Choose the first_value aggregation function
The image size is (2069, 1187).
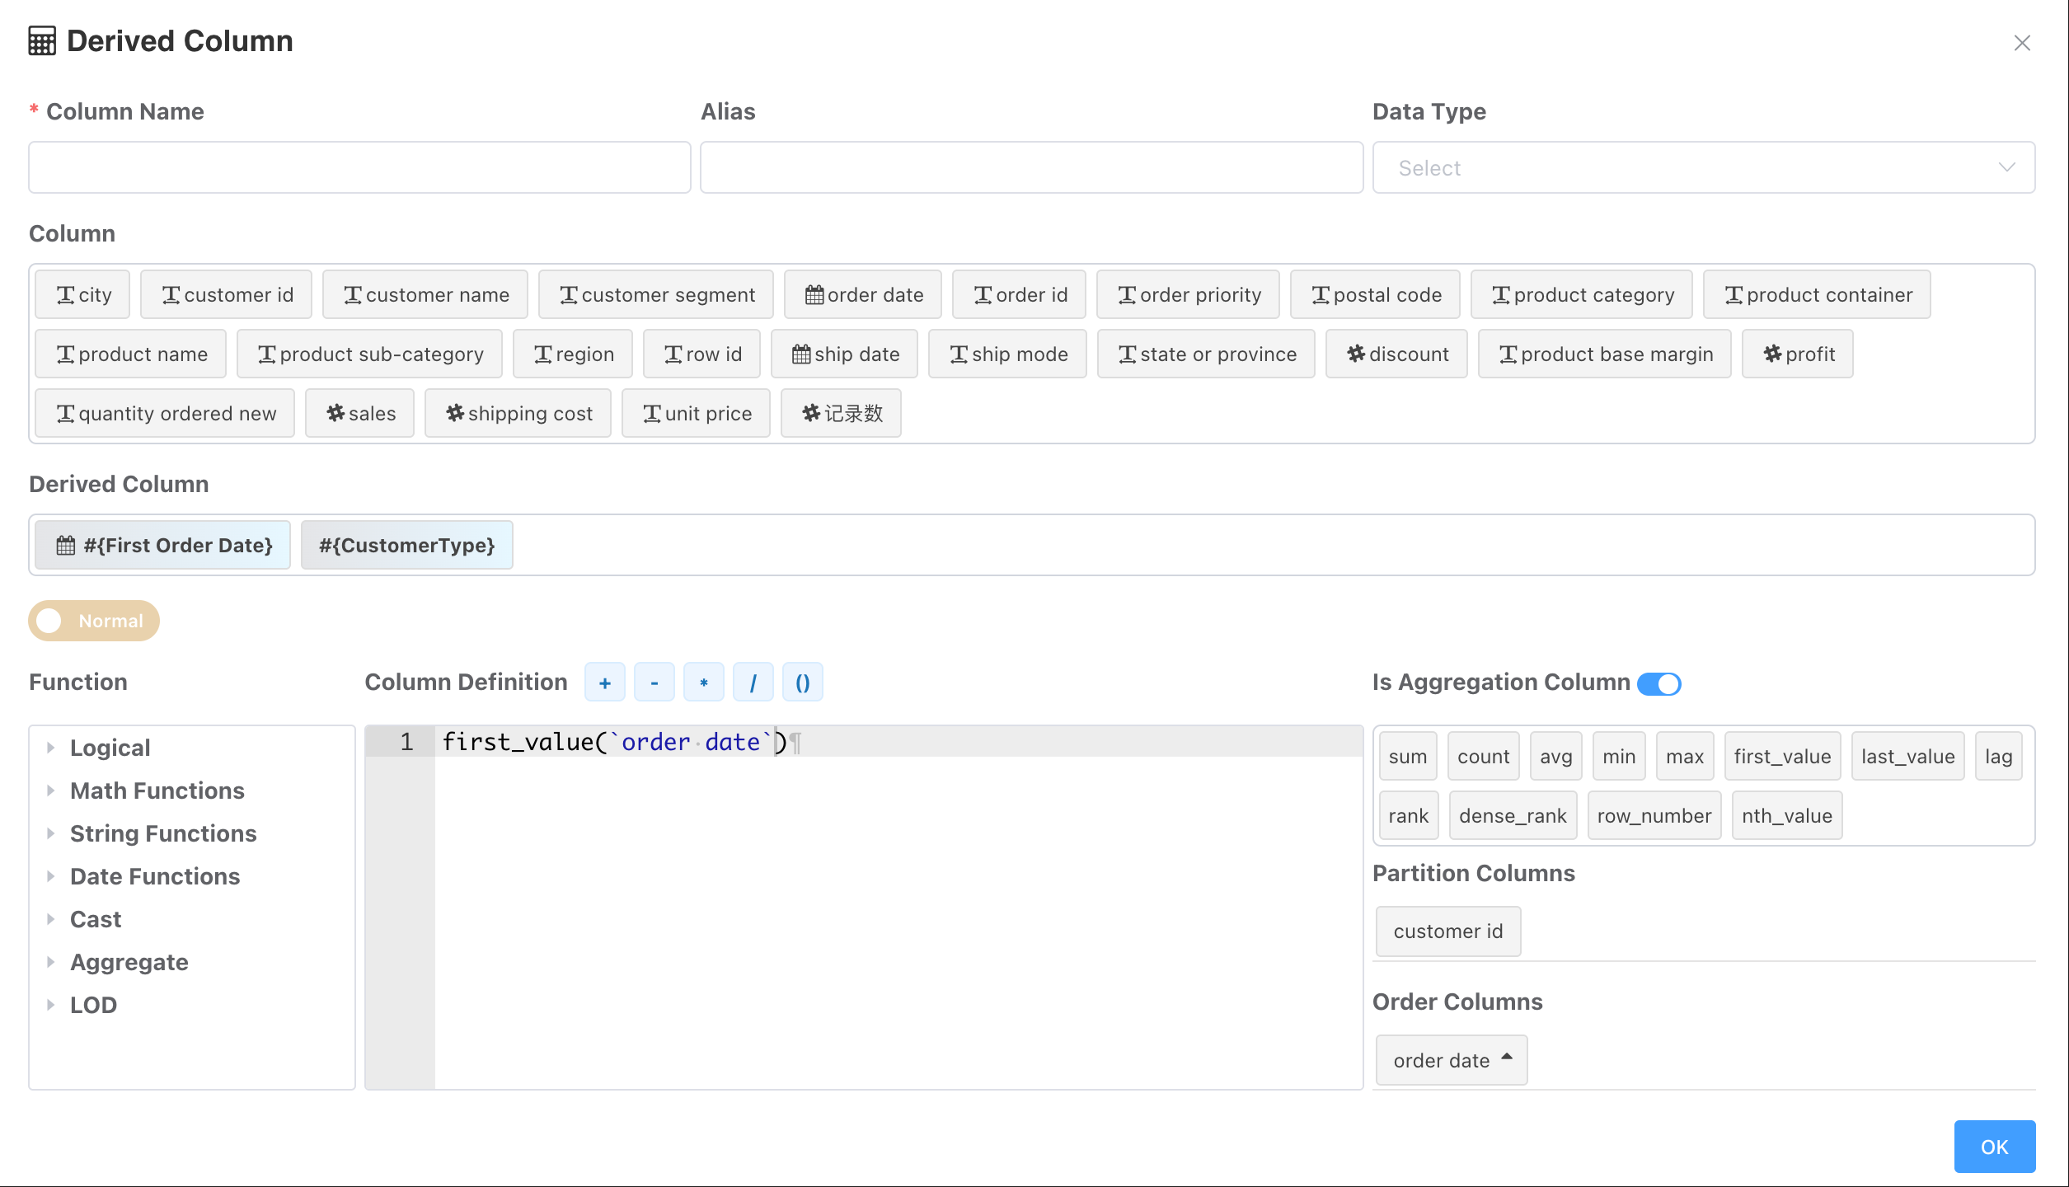tap(1782, 756)
